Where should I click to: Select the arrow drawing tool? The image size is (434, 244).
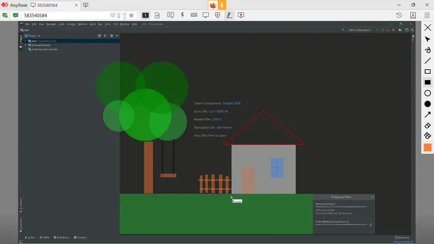(x=428, y=115)
